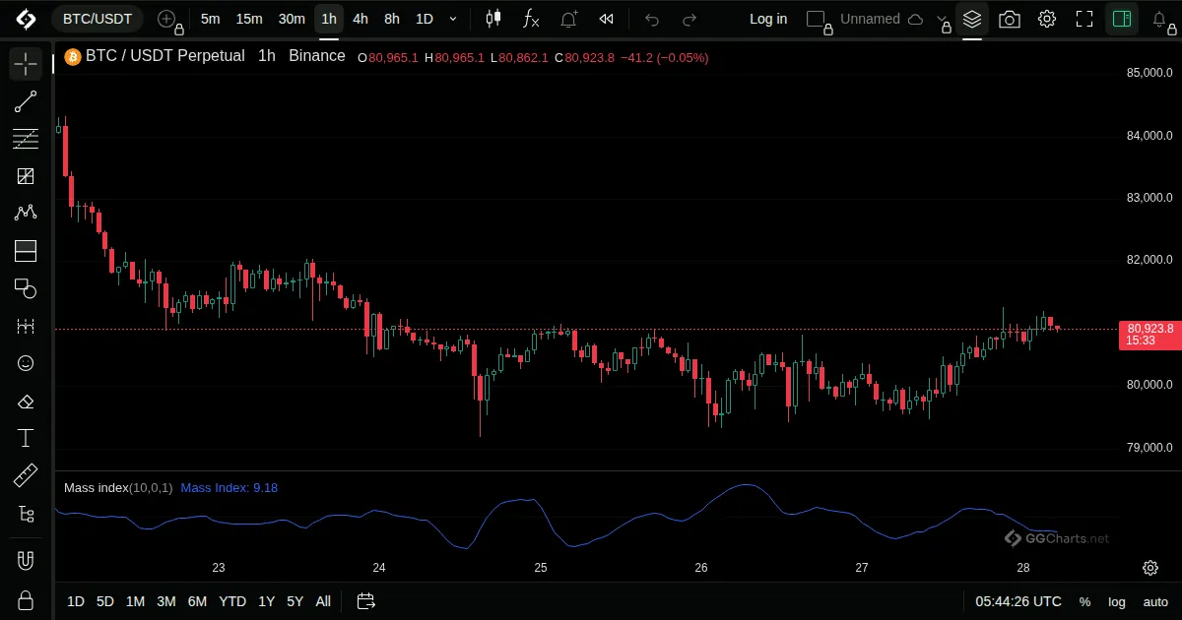The width and height of the screenshot is (1182, 620).
Task: Switch to the 30m timeframe
Action: [292, 19]
